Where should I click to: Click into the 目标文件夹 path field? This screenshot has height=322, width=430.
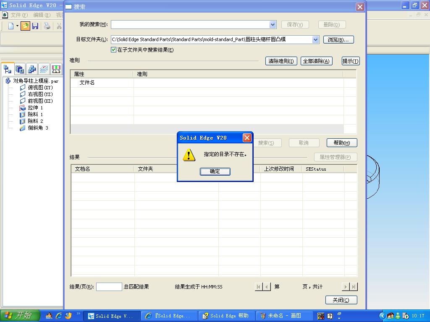point(212,40)
